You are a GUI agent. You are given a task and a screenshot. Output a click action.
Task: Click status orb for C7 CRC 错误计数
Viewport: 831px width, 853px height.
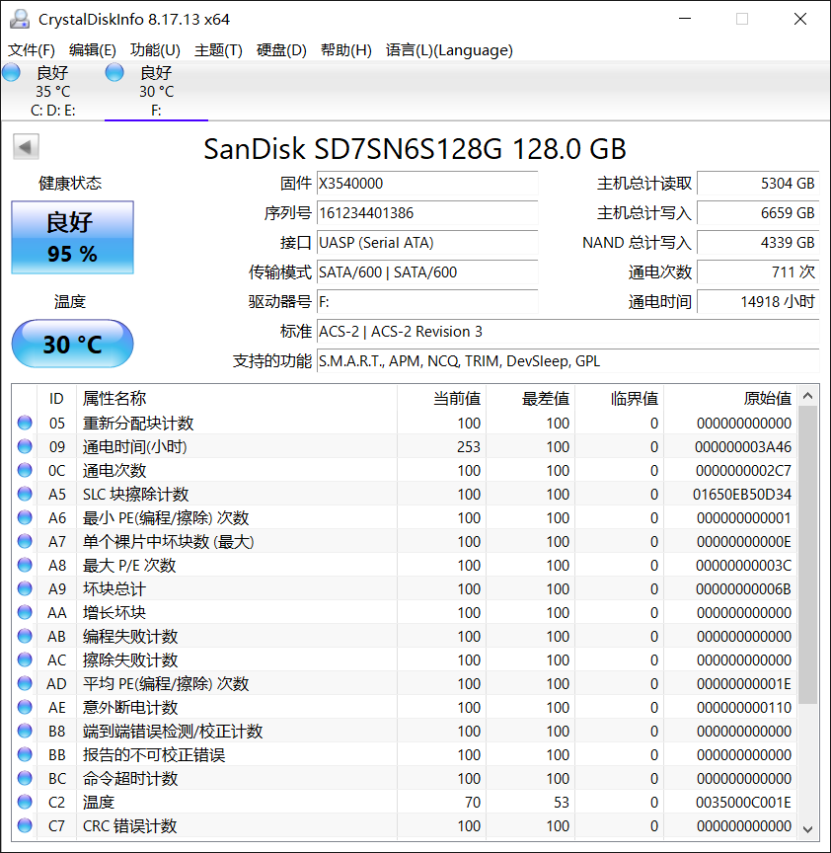point(25,825)
